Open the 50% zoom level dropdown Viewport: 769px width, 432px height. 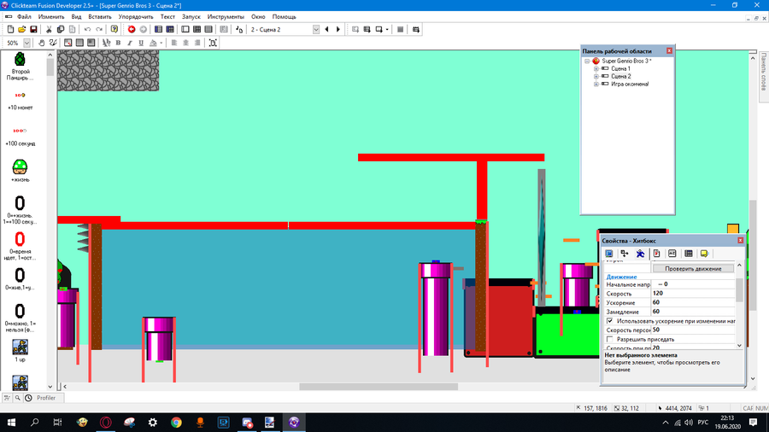(27, 43)
